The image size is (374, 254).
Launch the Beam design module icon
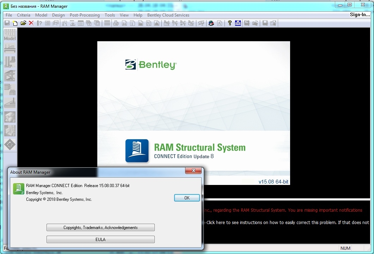[10, 48]
